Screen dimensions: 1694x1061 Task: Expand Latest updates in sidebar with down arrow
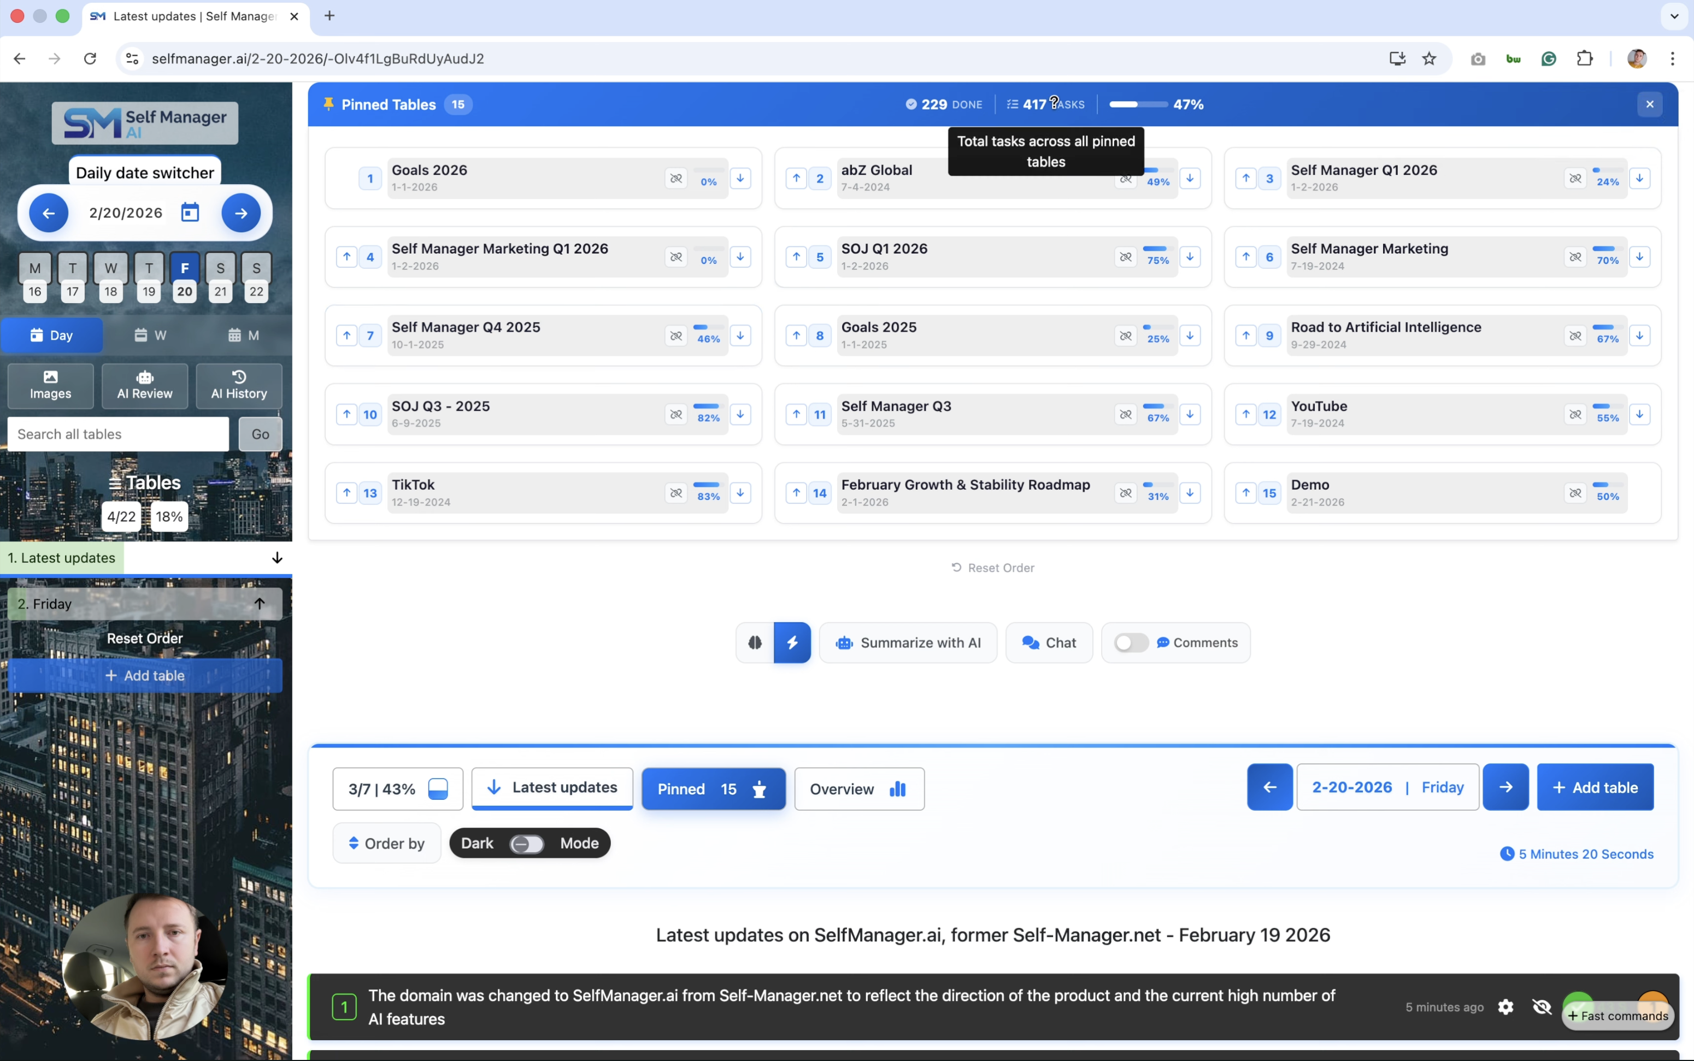click(277, 558)
